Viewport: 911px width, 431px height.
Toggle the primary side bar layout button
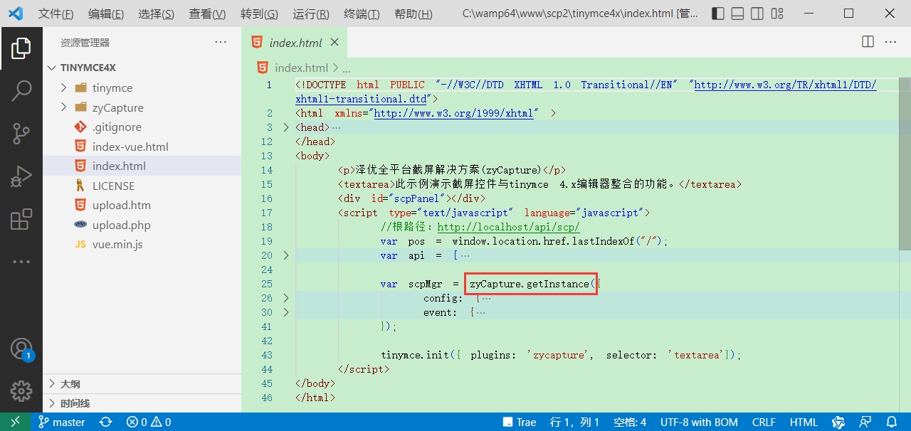(718, 14)
